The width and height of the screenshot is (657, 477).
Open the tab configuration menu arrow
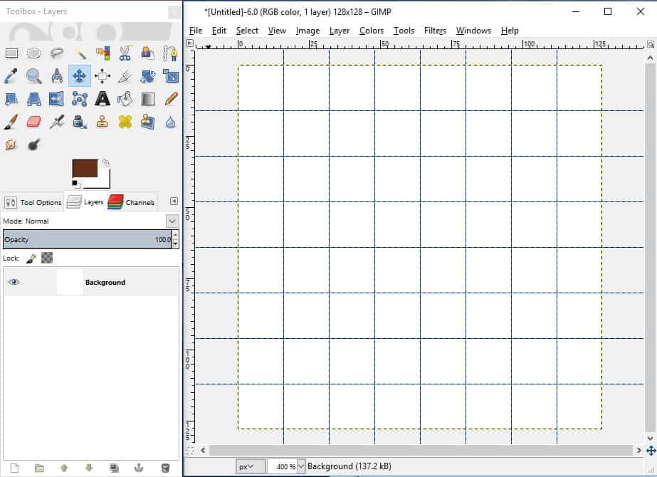(174, 201)
